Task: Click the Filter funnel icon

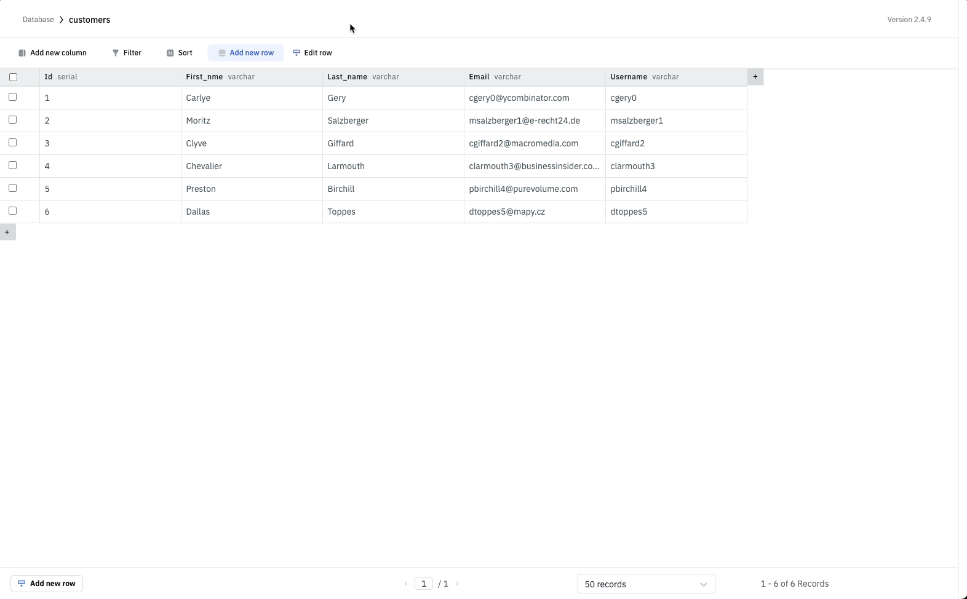Action: tap(116, 53)
